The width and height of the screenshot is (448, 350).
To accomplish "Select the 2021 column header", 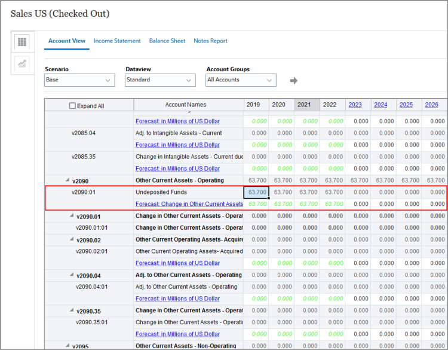I will (304, 105).
